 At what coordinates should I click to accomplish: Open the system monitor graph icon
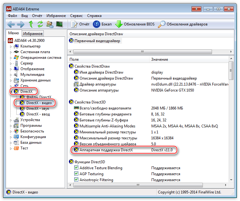click(59, 24)
